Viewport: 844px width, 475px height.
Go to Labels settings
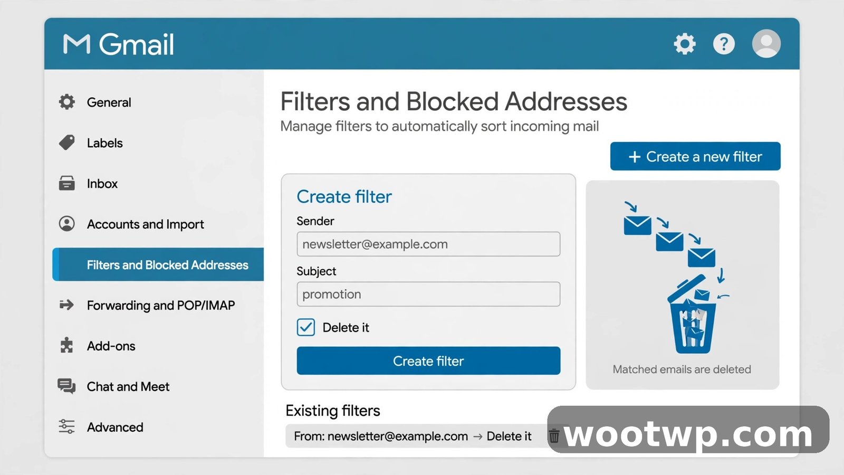(x=104, y=143)
